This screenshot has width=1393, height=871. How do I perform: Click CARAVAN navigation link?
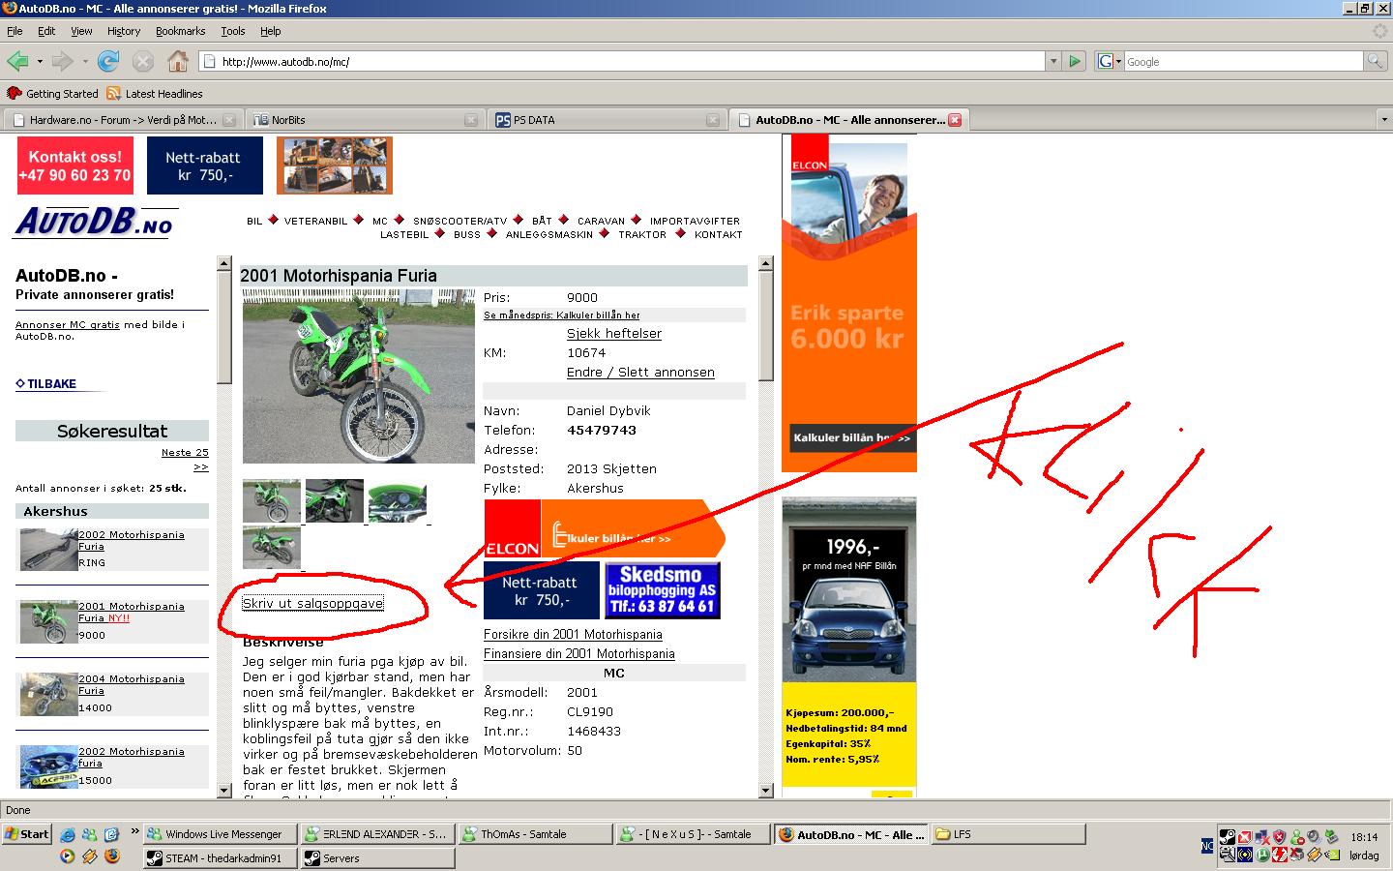[x=601, y=221]
